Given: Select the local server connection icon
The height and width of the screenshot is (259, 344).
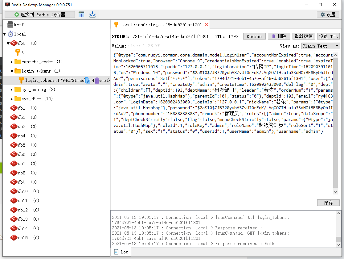Looking at the screenshot, I should (10, 34).
